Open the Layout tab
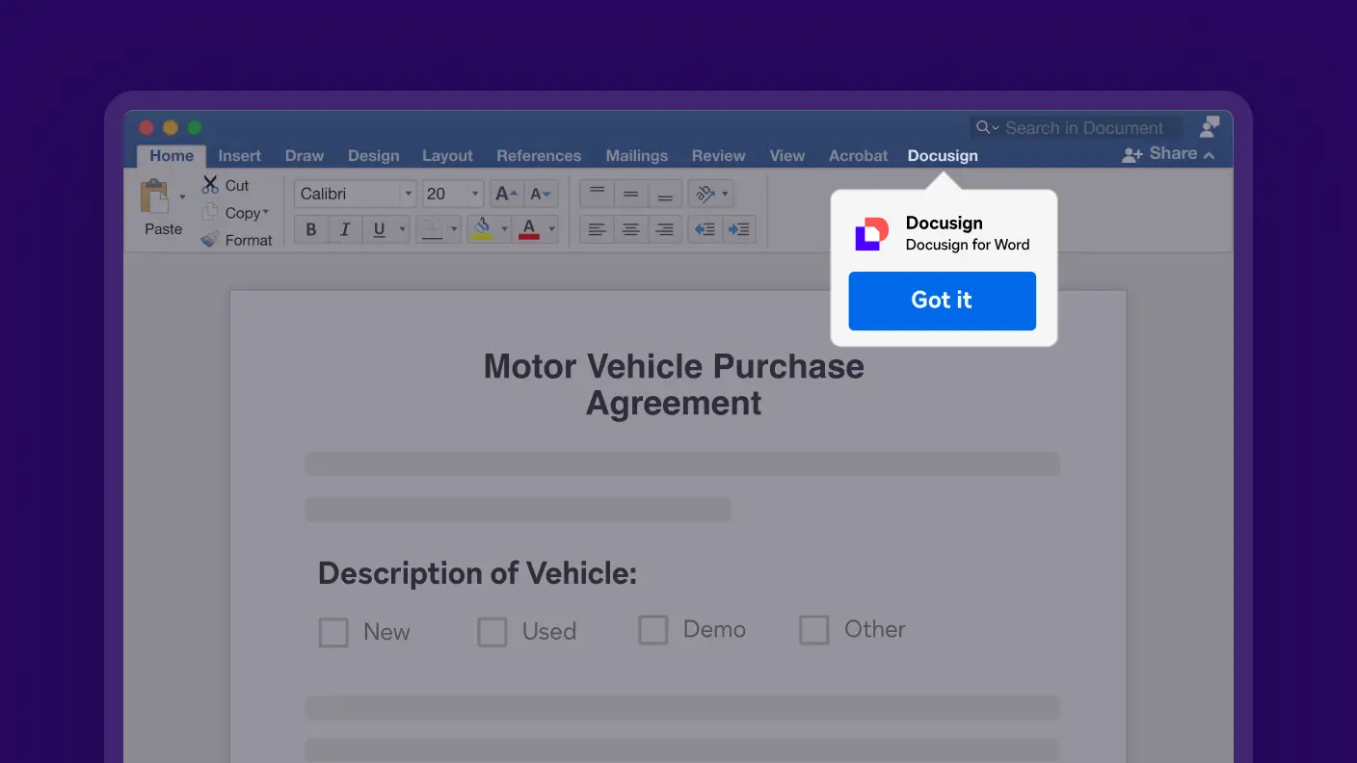Image resolution: width=1357 pixels, height=763 pixels. pos(447,155)
